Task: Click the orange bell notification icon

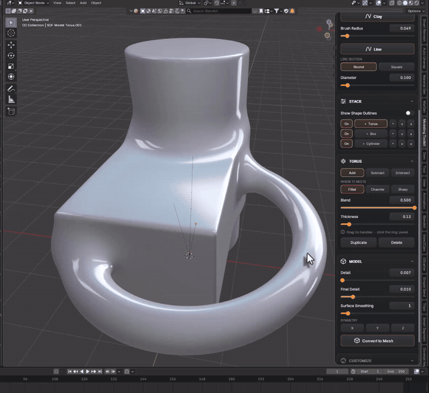Action: pos(292,11)
